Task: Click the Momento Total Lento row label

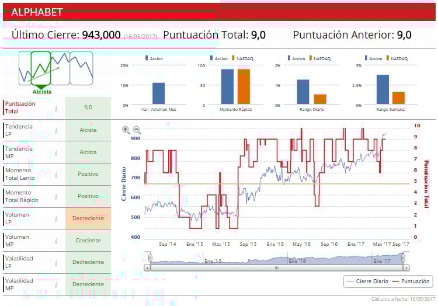Action: click(x=20, y=174)
